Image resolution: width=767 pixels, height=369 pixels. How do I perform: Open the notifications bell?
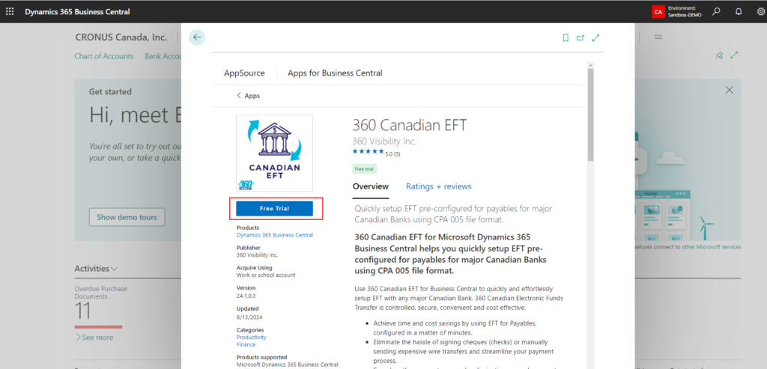(739, 11)
